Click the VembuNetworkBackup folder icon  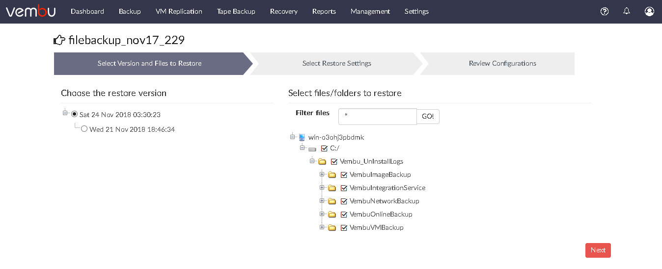332,201
